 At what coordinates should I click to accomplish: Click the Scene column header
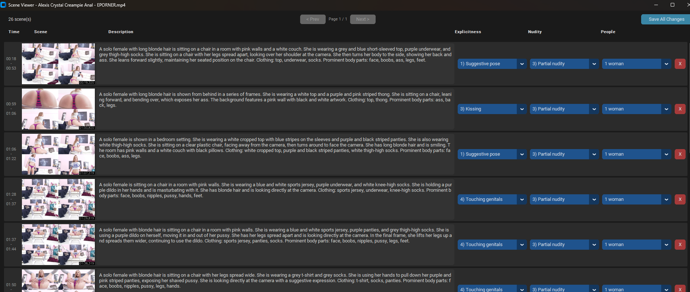coord(40,32)
